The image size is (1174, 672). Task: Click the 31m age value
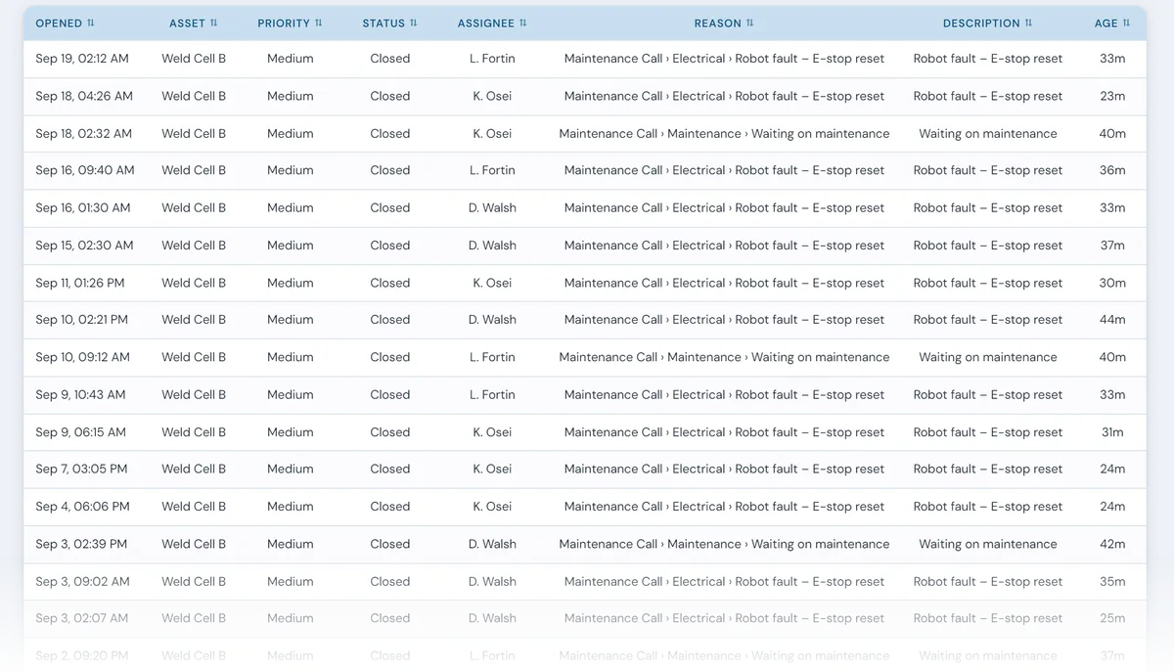1112,432
